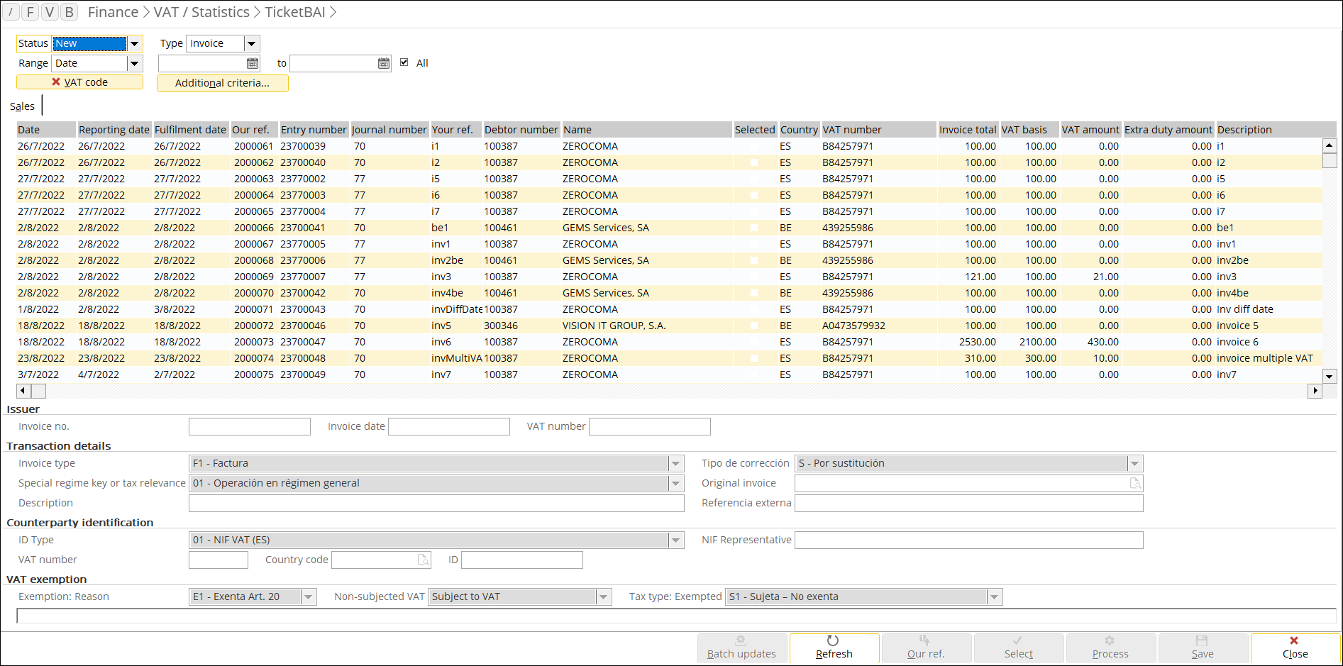Tick Selected checkbox for invMultiVA row
Image resolution: width=1343 pixels, height=666 pixels.
(x=754, y=358)
